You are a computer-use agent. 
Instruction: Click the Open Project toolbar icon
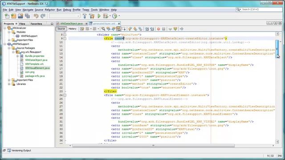[x=20, y=16]
